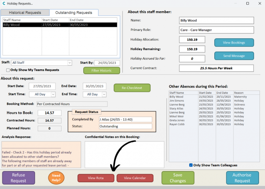Maximize the Holiday Requests window

click(x=247, y=4)
